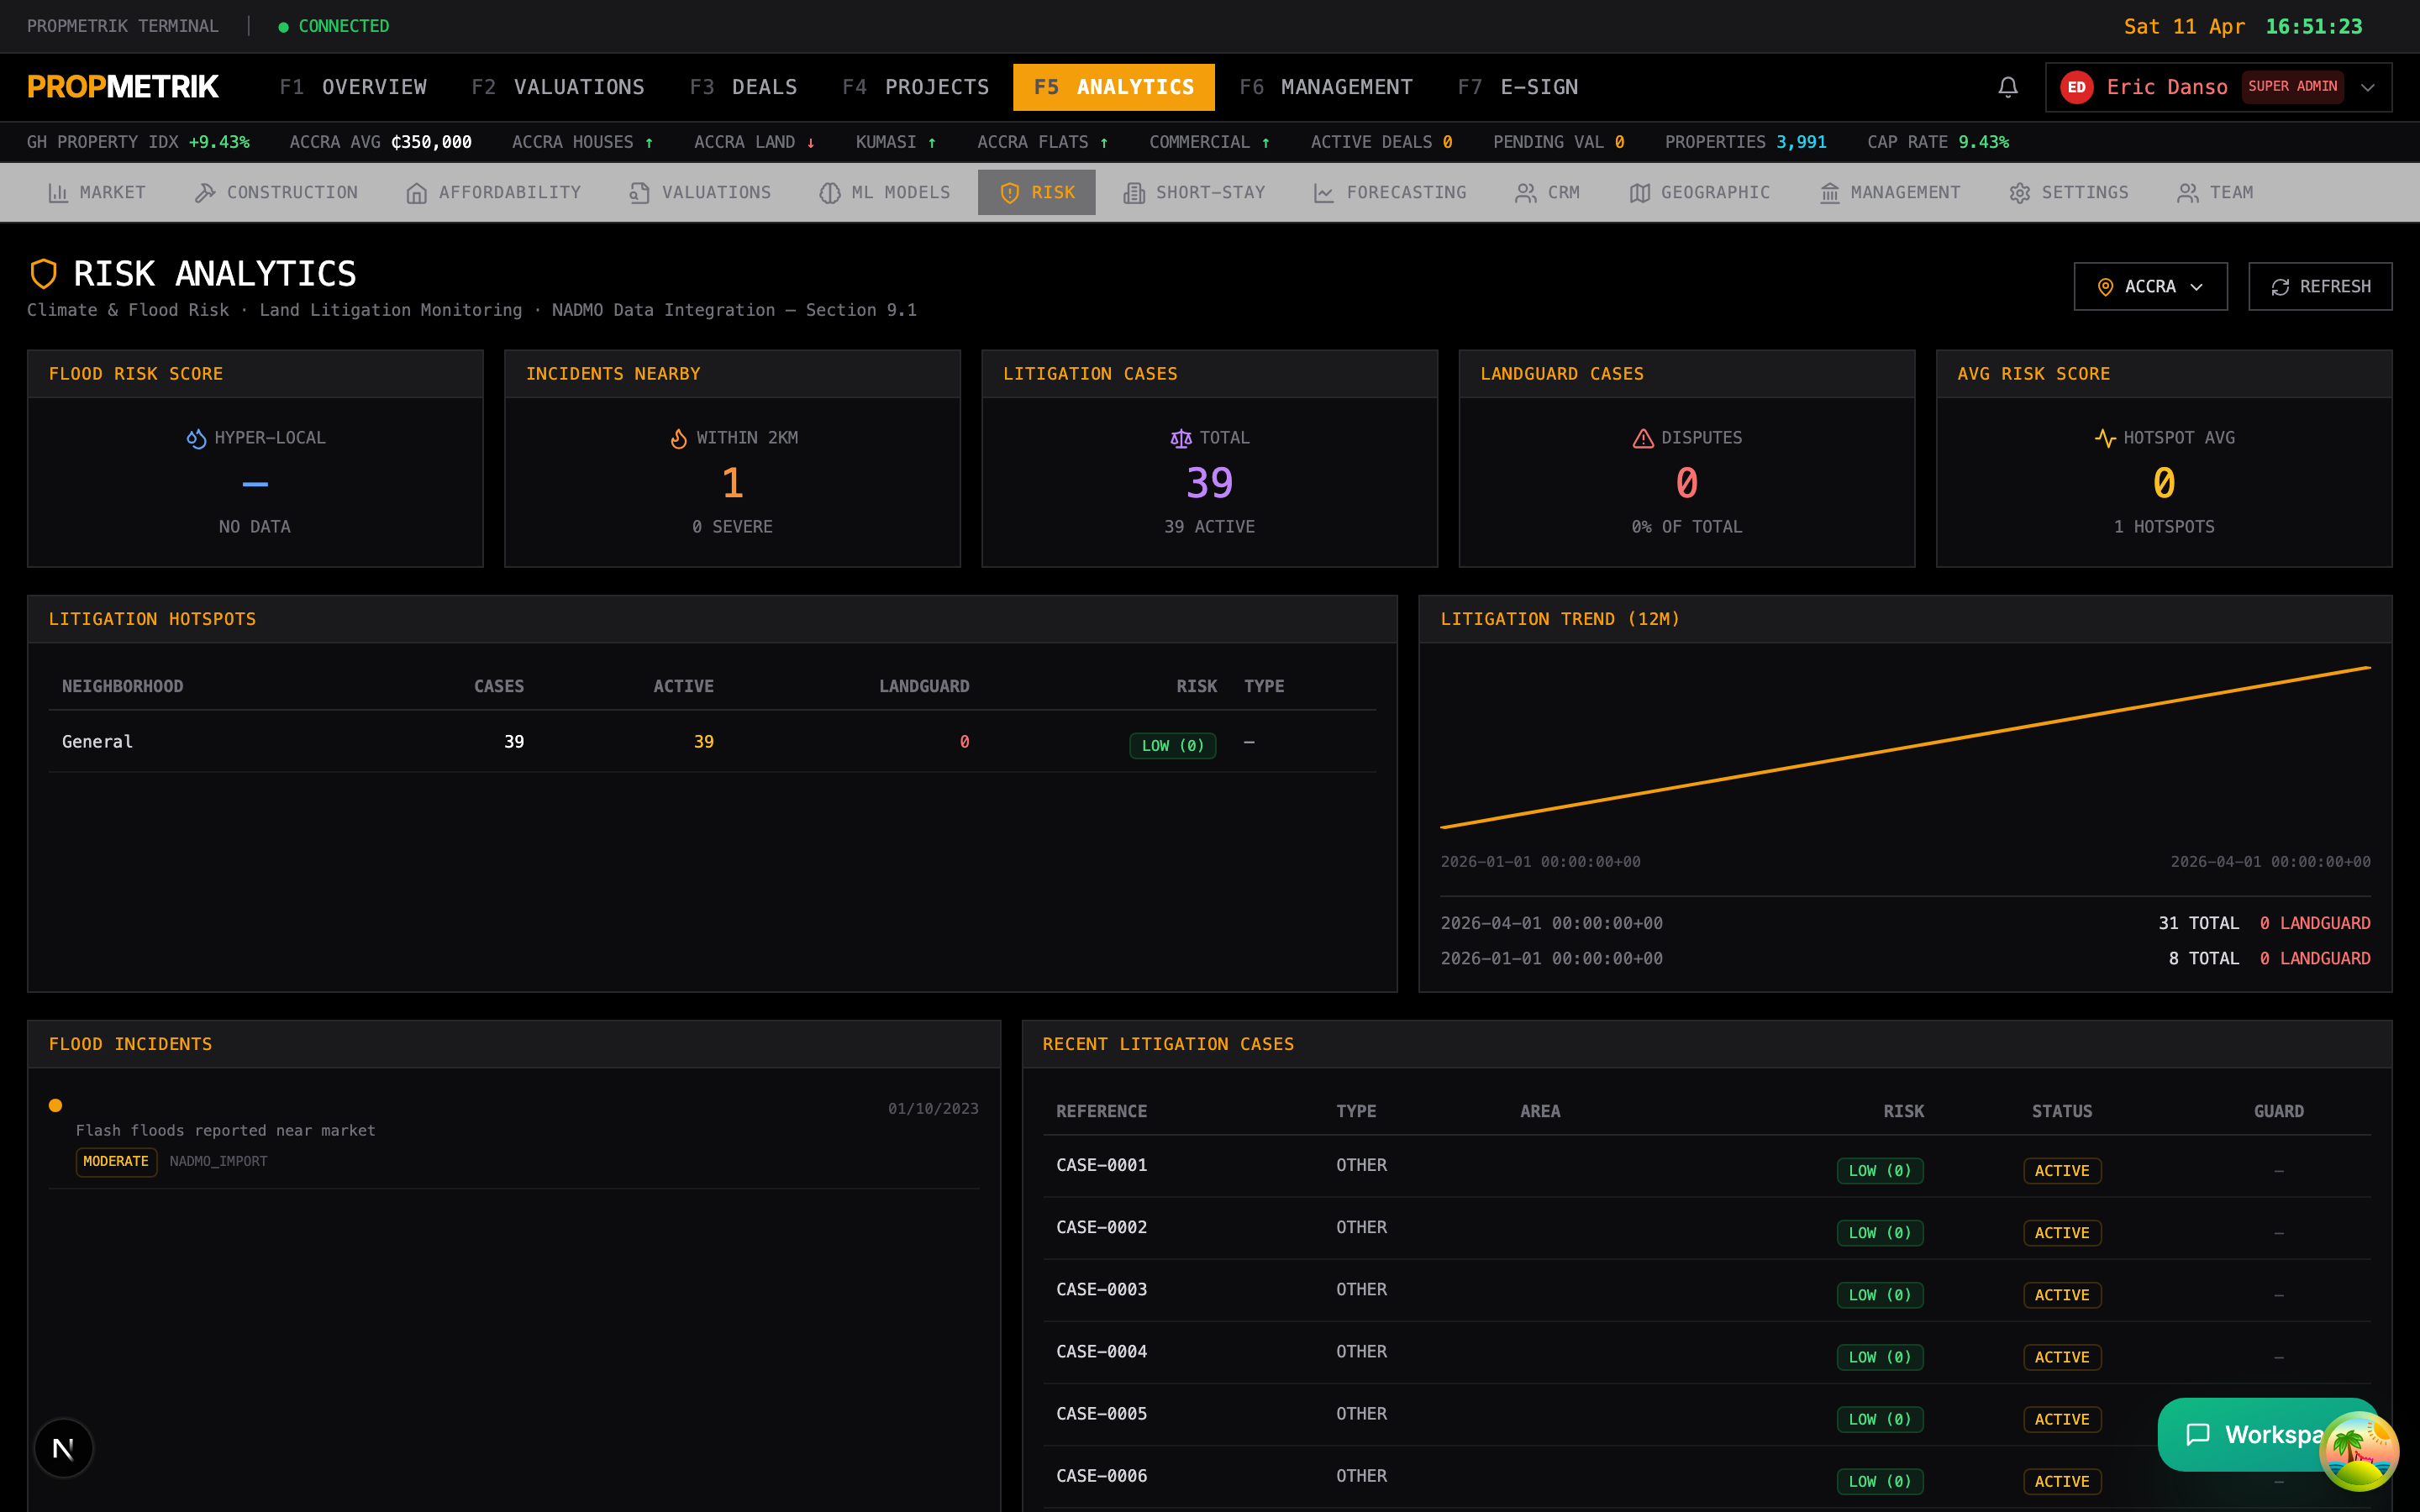Click the litigation trend line chart
The width and height of the screenshot is (2420, 1512).
[1905, 748]
